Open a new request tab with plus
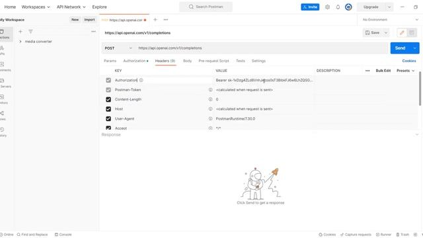The height and width of the screenshot is (238, 423). pos(155,20)
